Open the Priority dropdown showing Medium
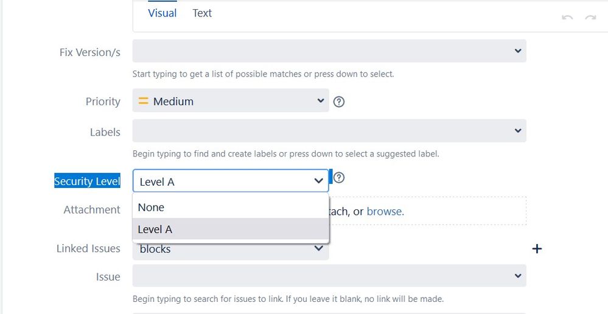The height and width of the screenshot is (314, 608). click(x=230, y=100)
